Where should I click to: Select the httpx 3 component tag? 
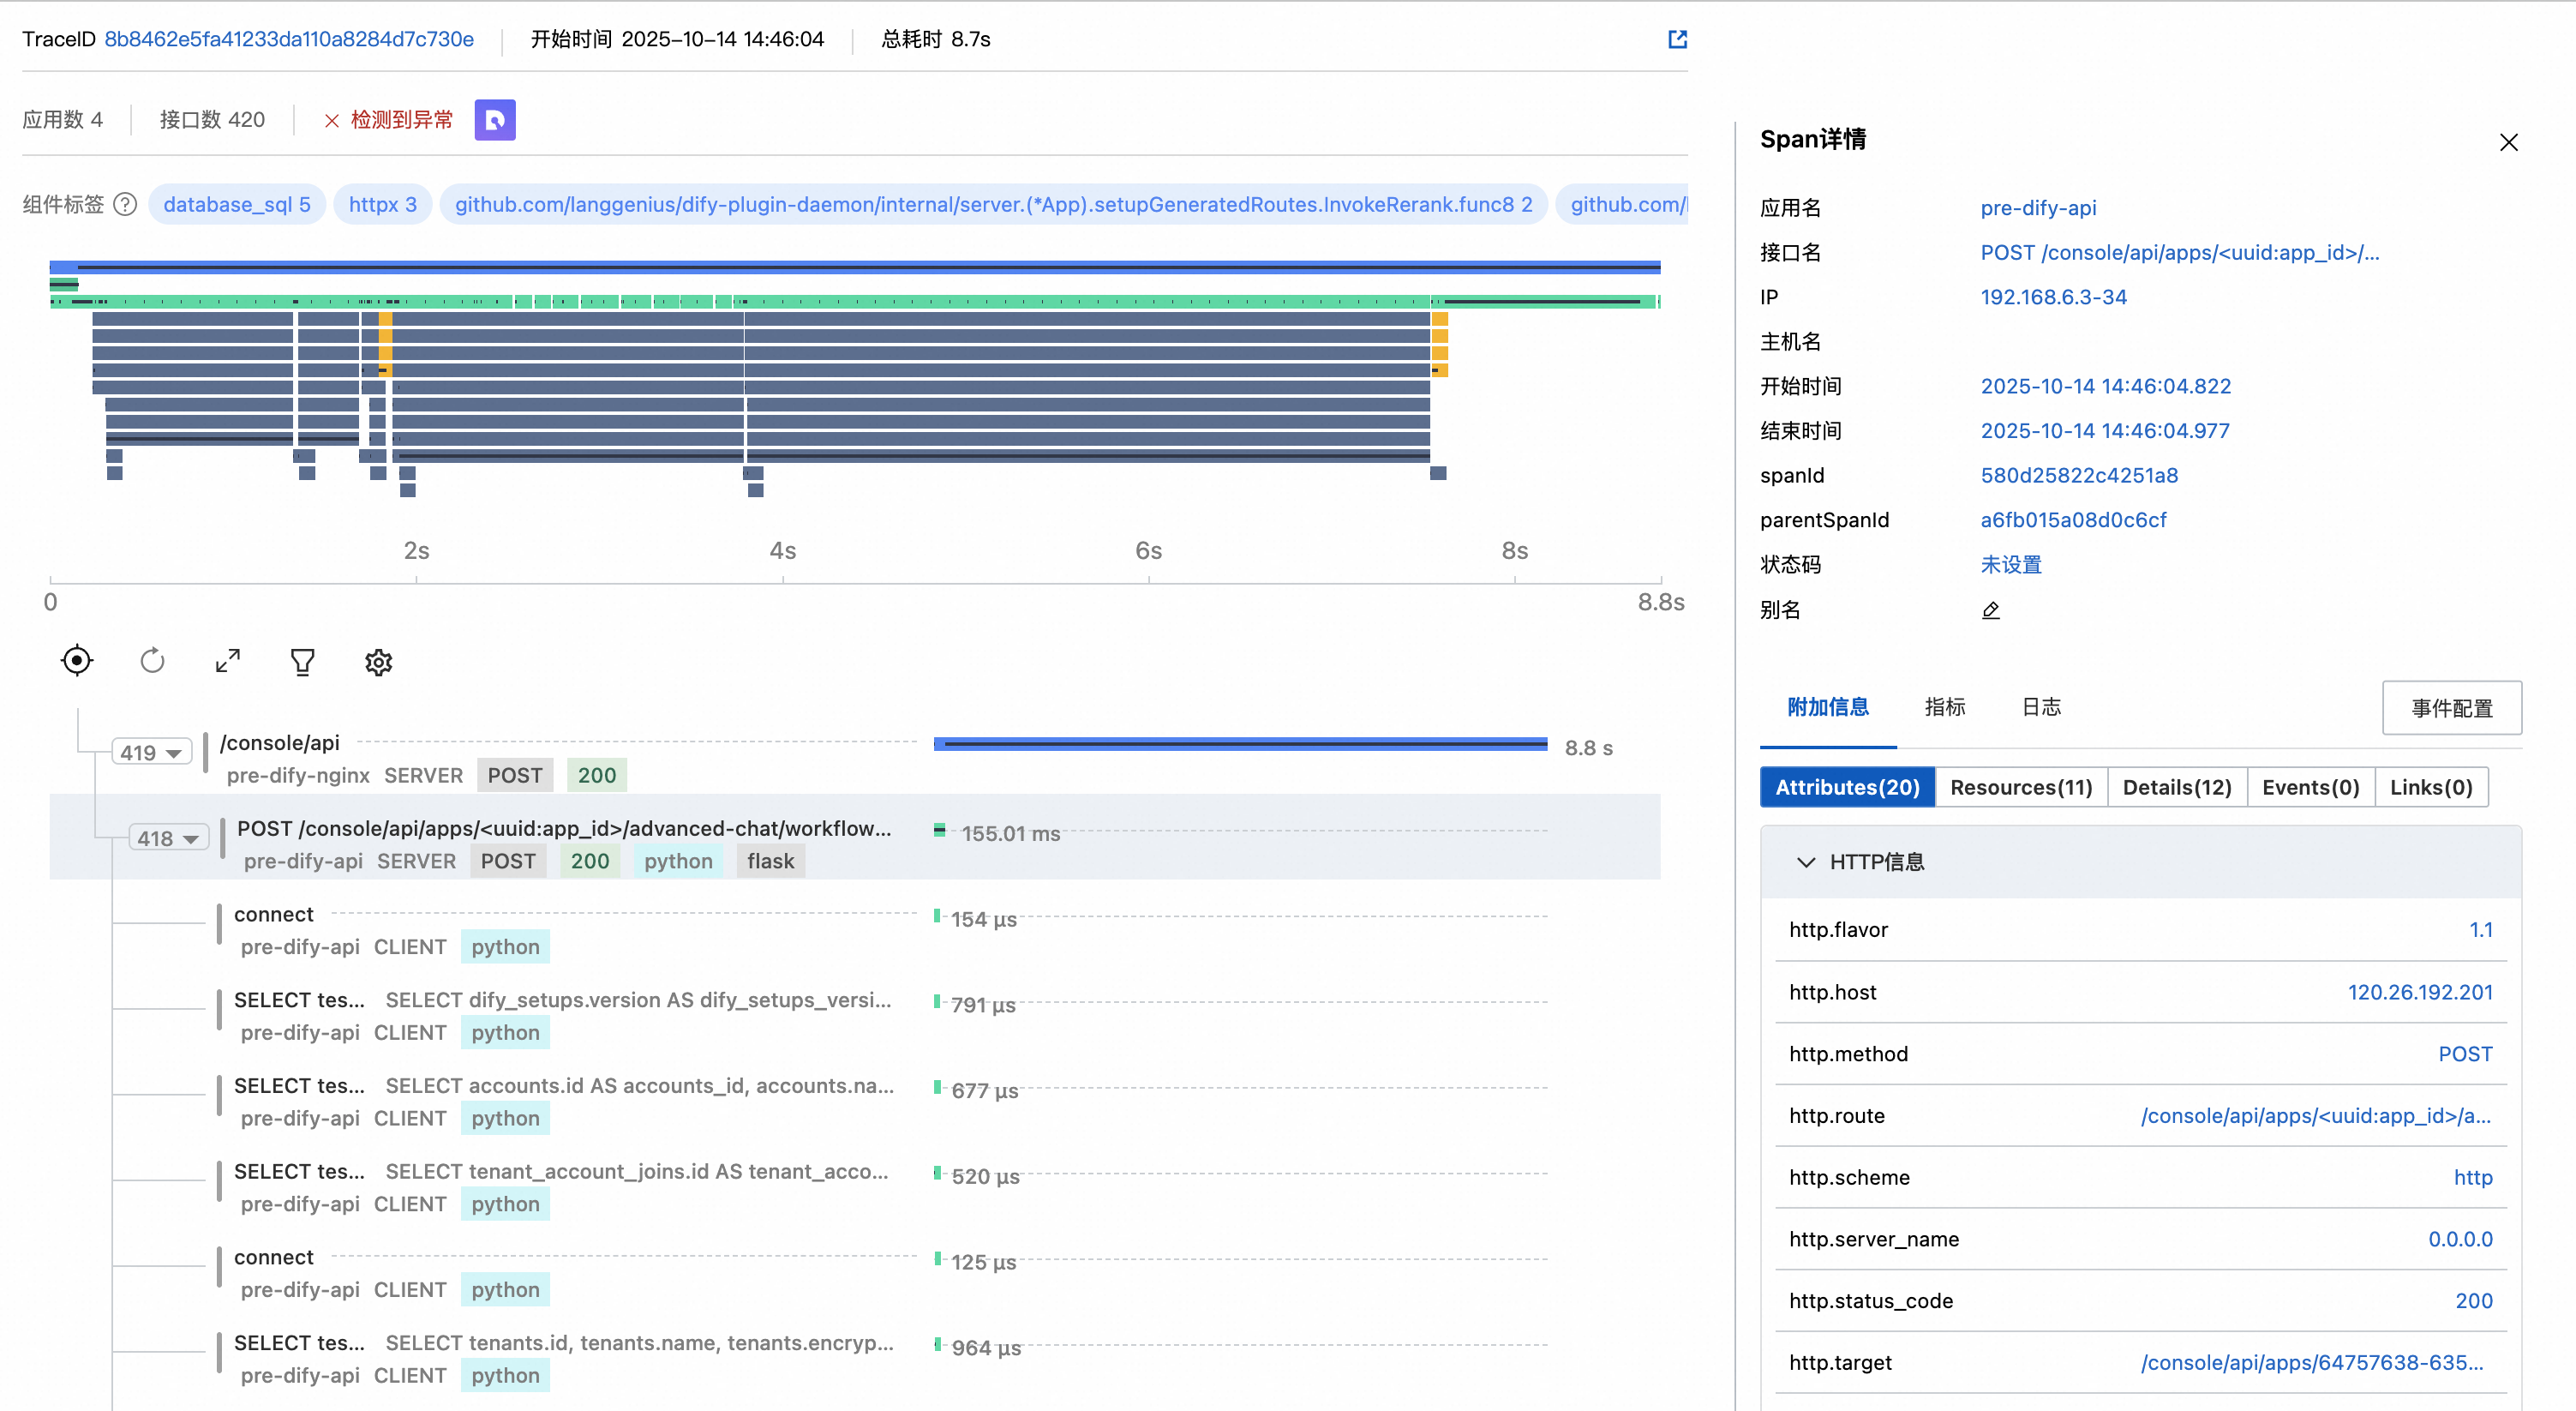tap(382, 205)
